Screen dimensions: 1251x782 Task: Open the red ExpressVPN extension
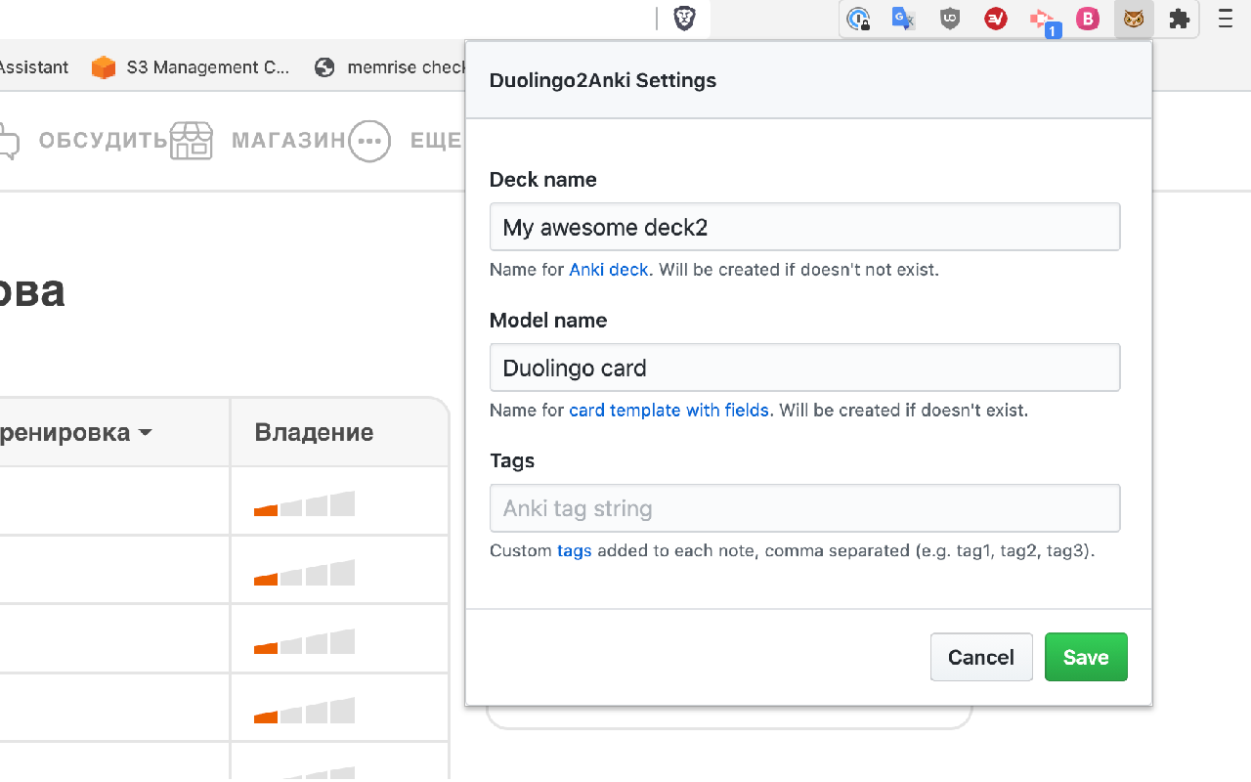pos(996,19)
